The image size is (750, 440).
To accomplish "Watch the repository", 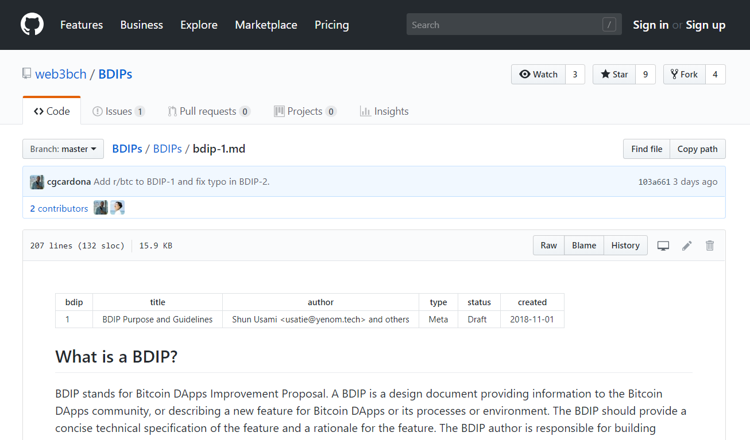I will (x=539, y=75).
